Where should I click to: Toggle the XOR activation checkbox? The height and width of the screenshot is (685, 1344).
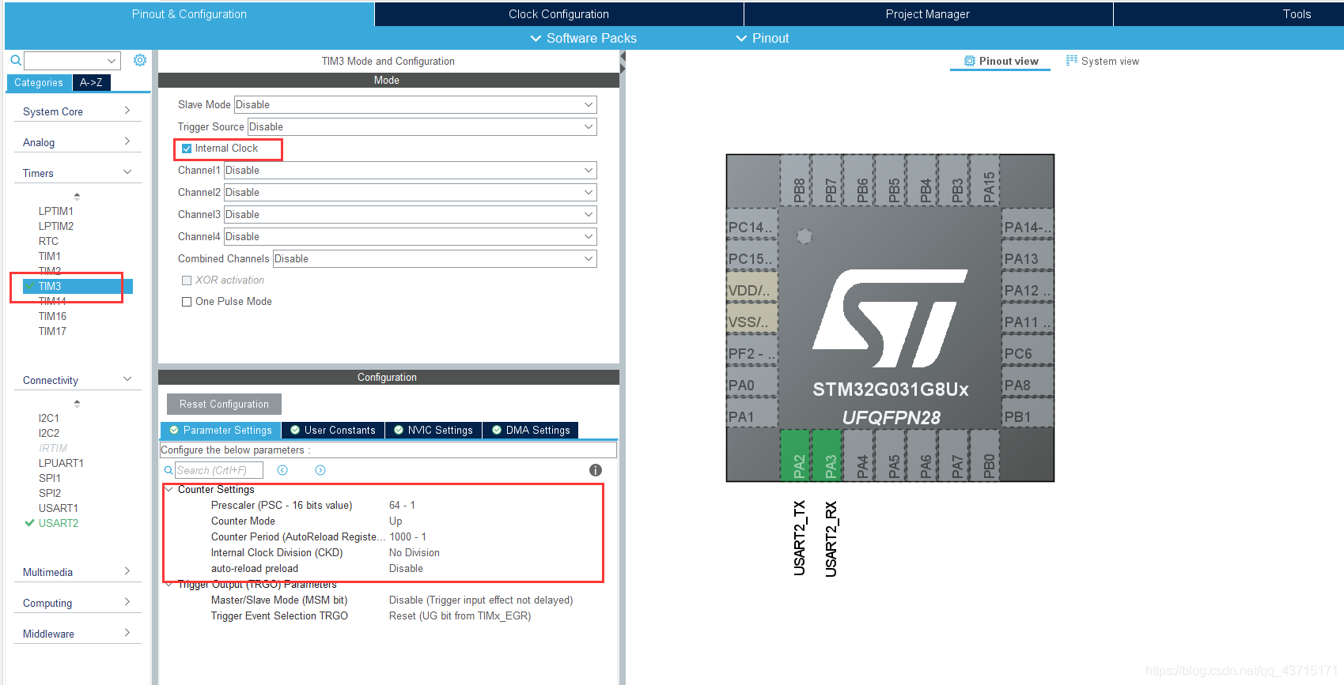click(x=187, y=280)
